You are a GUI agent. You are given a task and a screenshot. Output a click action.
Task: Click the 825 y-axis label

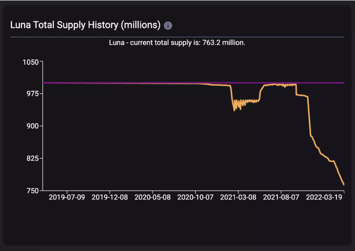32,158
